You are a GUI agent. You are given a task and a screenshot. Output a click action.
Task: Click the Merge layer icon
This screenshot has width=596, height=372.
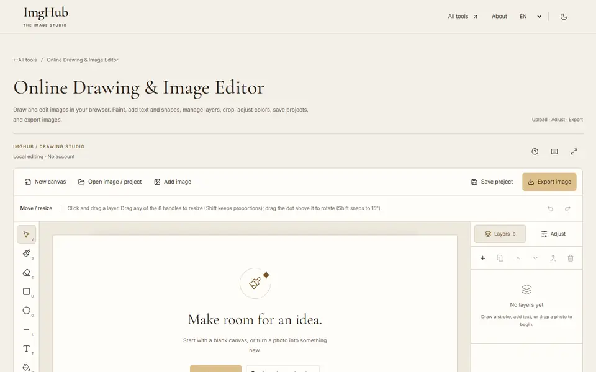(x=553, y=258)
